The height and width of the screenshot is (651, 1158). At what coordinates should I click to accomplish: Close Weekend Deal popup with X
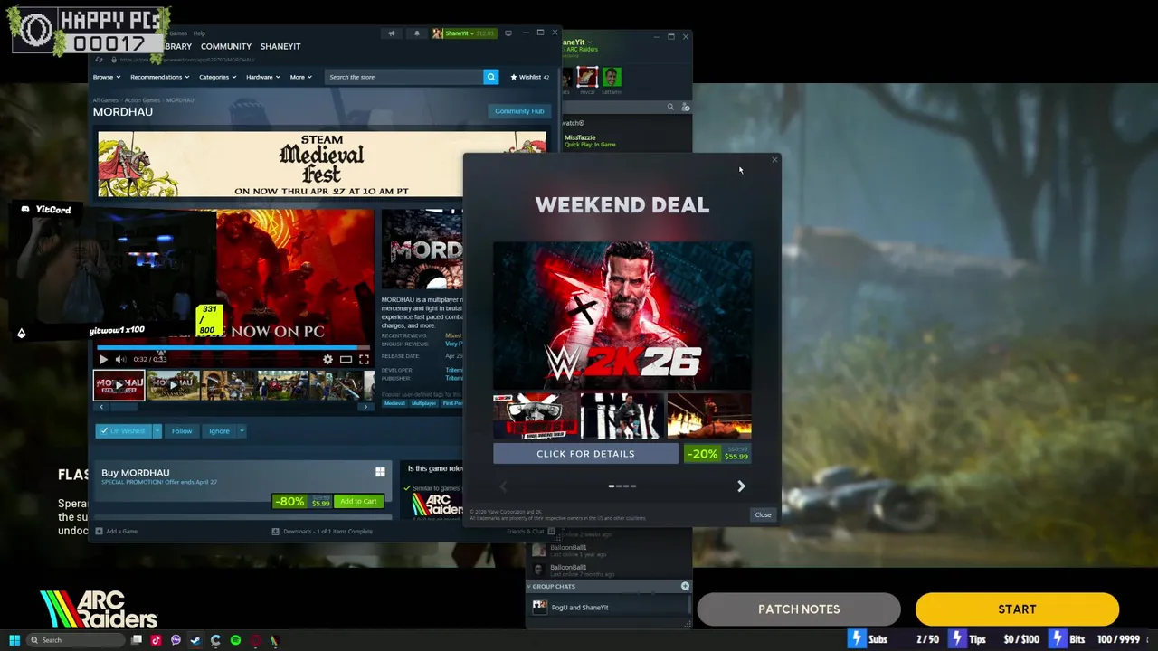point(774,160)
